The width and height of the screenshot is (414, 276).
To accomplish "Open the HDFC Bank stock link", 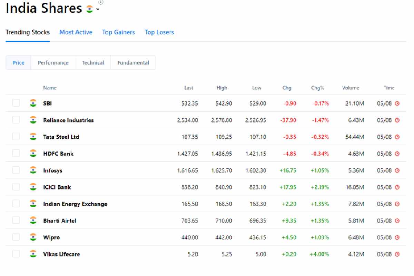I will point(58,154).
